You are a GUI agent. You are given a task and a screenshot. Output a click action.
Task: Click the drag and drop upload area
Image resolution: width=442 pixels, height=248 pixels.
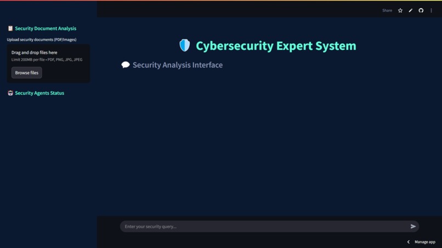pyautogui.click(x=48, y=64)
